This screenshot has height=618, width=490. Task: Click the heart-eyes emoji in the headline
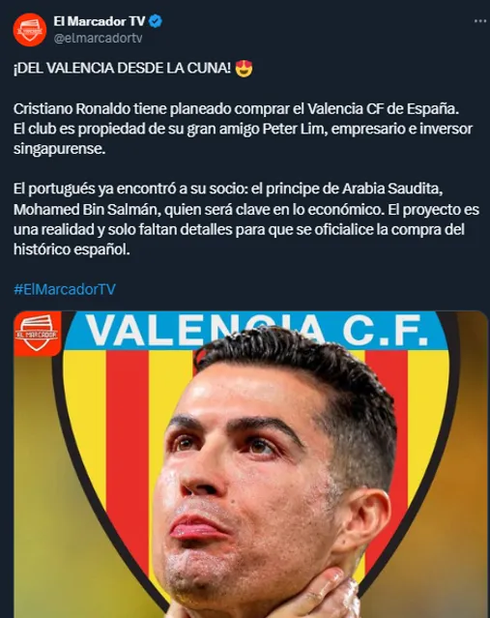point(244,69)
